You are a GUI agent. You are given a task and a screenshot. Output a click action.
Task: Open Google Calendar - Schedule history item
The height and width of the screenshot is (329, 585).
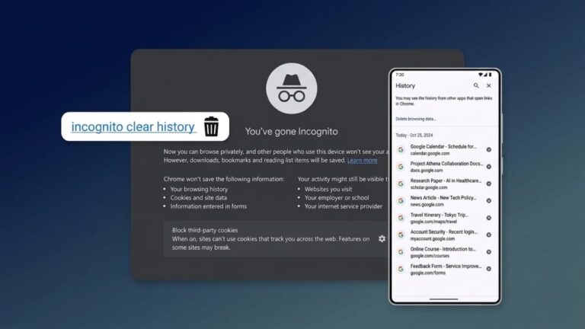(x=444, y=149)
